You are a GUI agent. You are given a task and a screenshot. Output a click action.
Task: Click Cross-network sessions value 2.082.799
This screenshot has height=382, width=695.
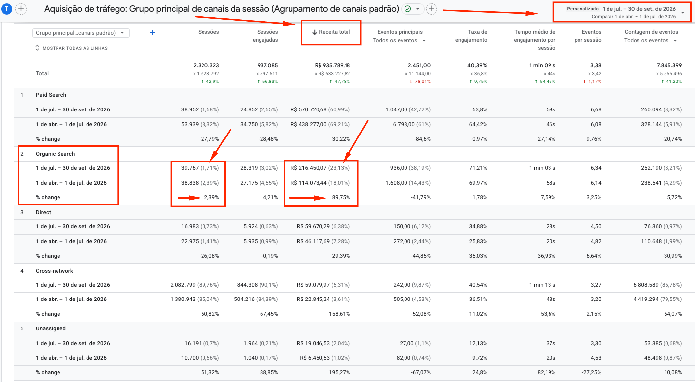coord(183,285)
